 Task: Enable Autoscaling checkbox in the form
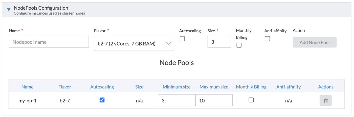pyautogui.click(x=182, y=39)
